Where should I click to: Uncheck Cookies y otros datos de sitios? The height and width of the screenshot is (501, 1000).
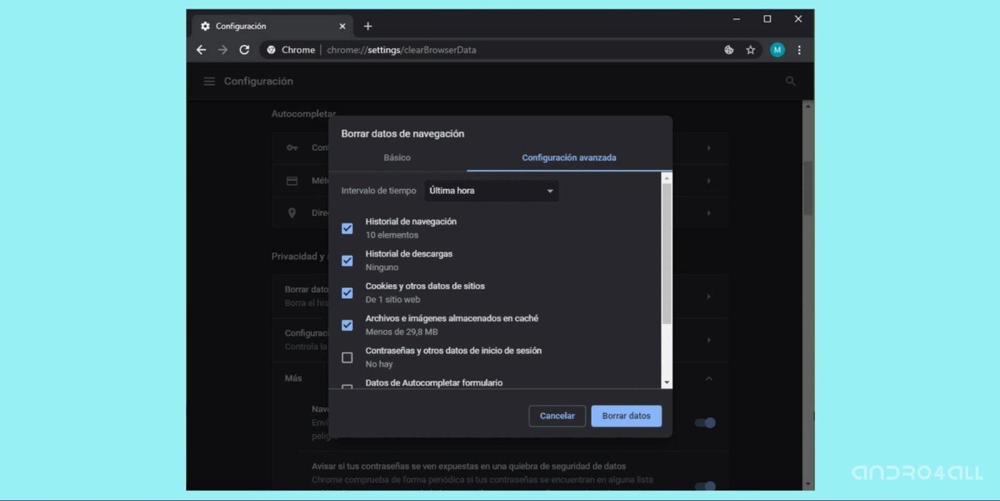click(347, 293)
